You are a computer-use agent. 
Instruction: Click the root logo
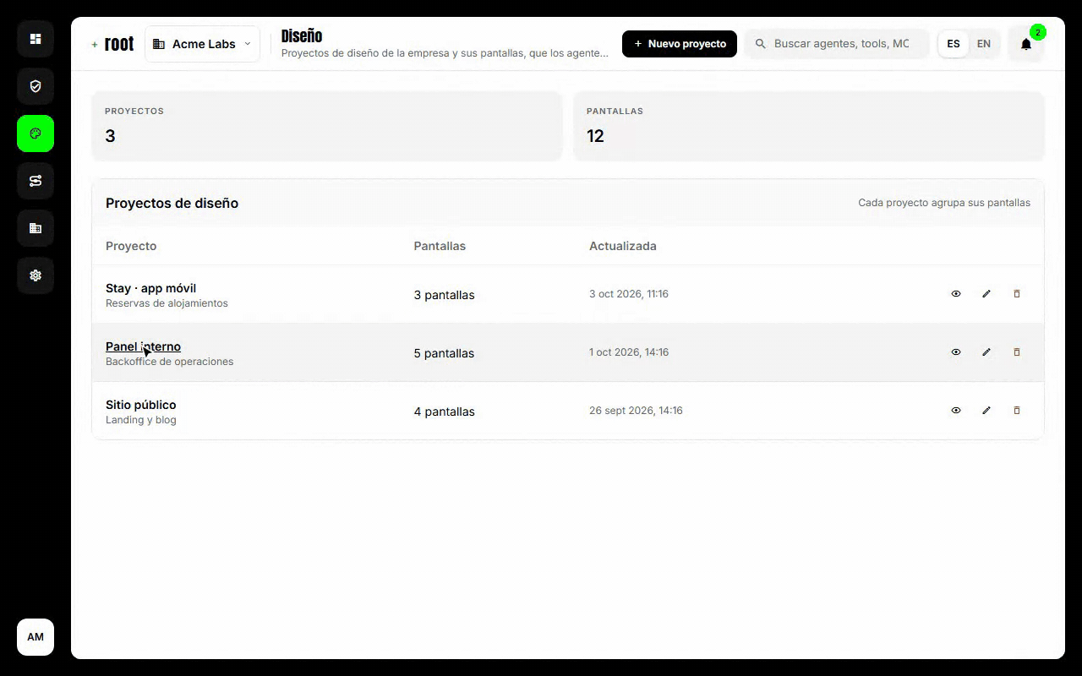[112, 44]
